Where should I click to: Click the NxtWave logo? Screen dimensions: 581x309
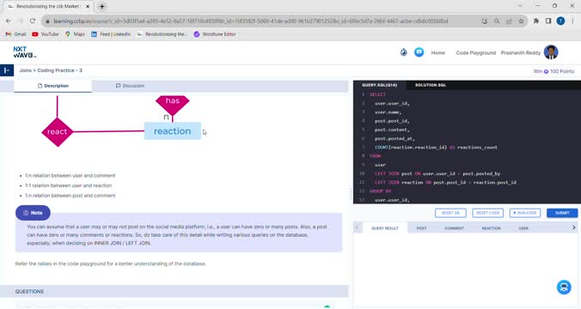[25, 52]
